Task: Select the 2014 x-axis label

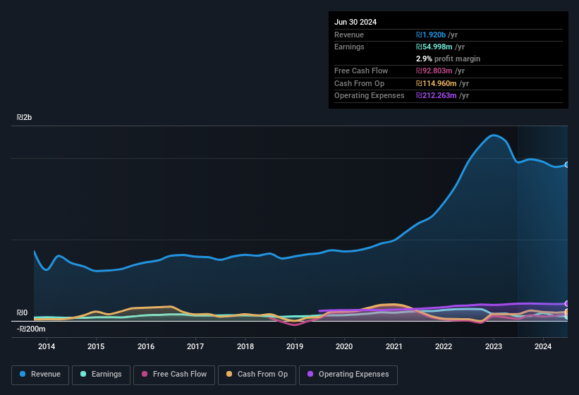Action: (47, 346)
